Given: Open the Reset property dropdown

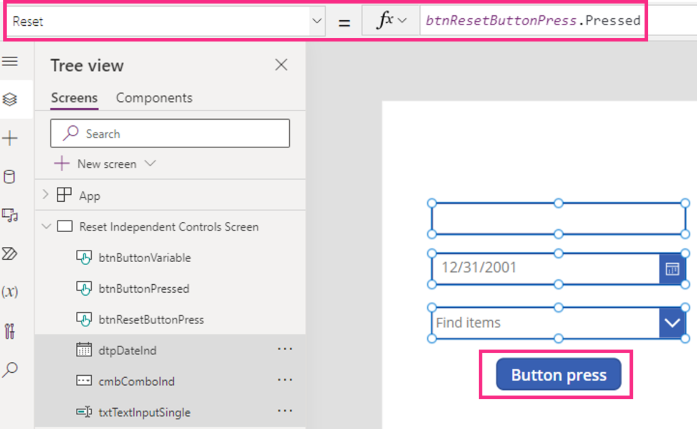Looking at the screenshot, I should click(317, 21).
